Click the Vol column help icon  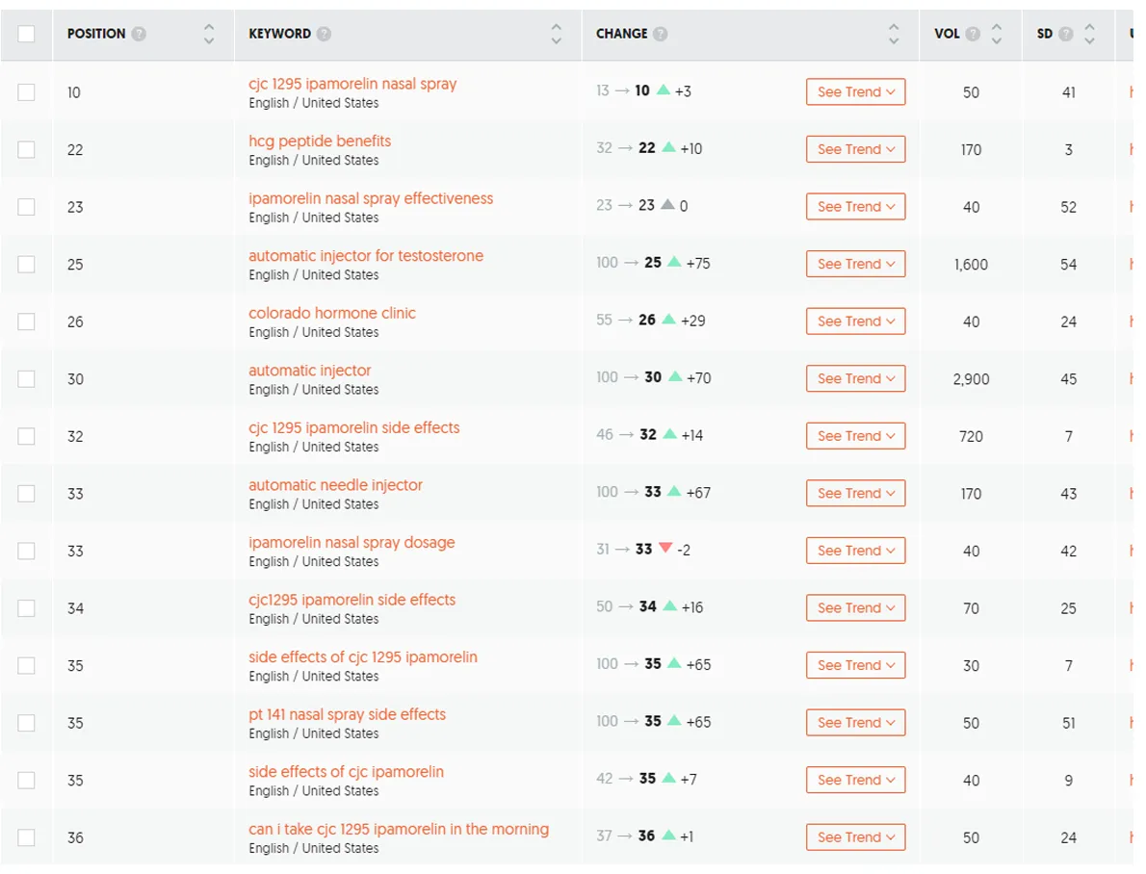click(973, 34)
